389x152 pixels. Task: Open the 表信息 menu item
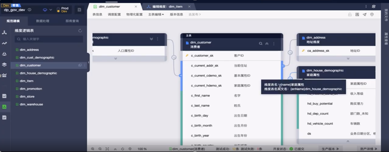97,14
